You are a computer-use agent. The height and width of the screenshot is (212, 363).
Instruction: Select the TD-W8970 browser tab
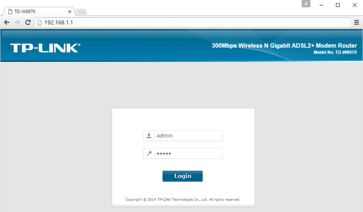[38, 12]
